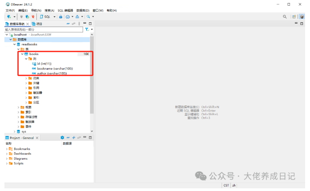Click the New Database Connection plug icon
Screen dimensions: 310x191
(x=9, y=17)
